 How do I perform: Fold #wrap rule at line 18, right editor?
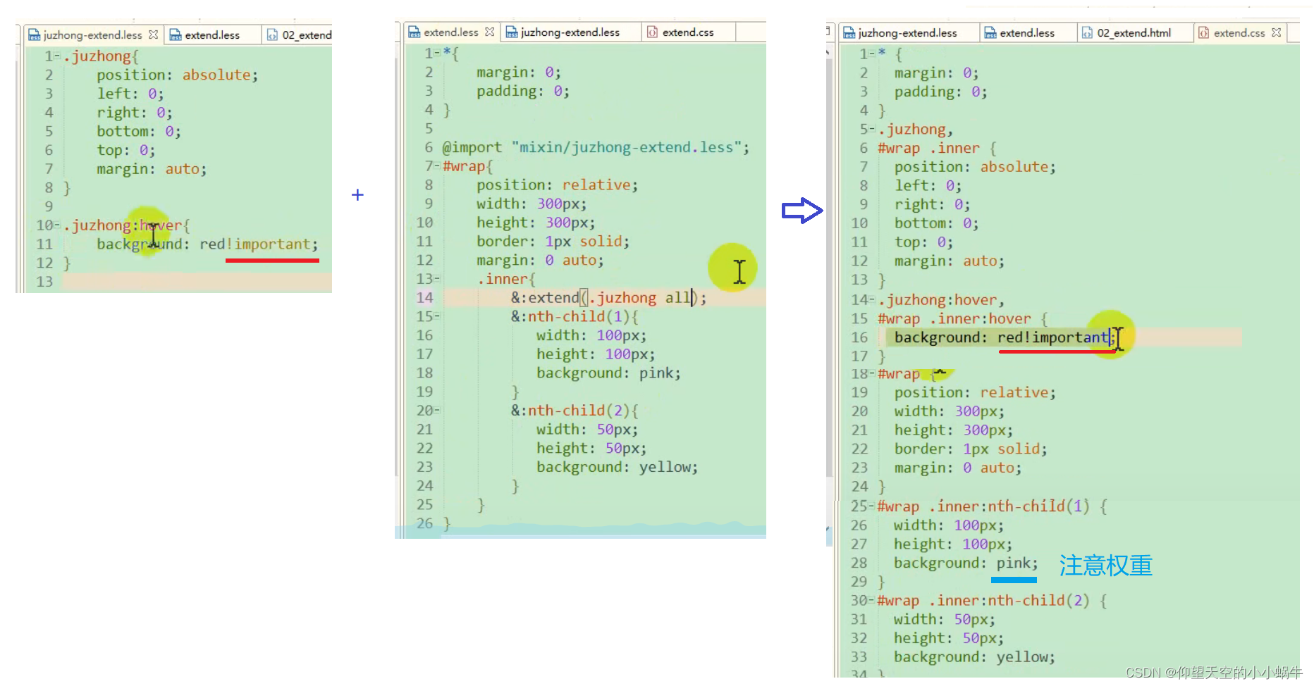pos(872,373)
